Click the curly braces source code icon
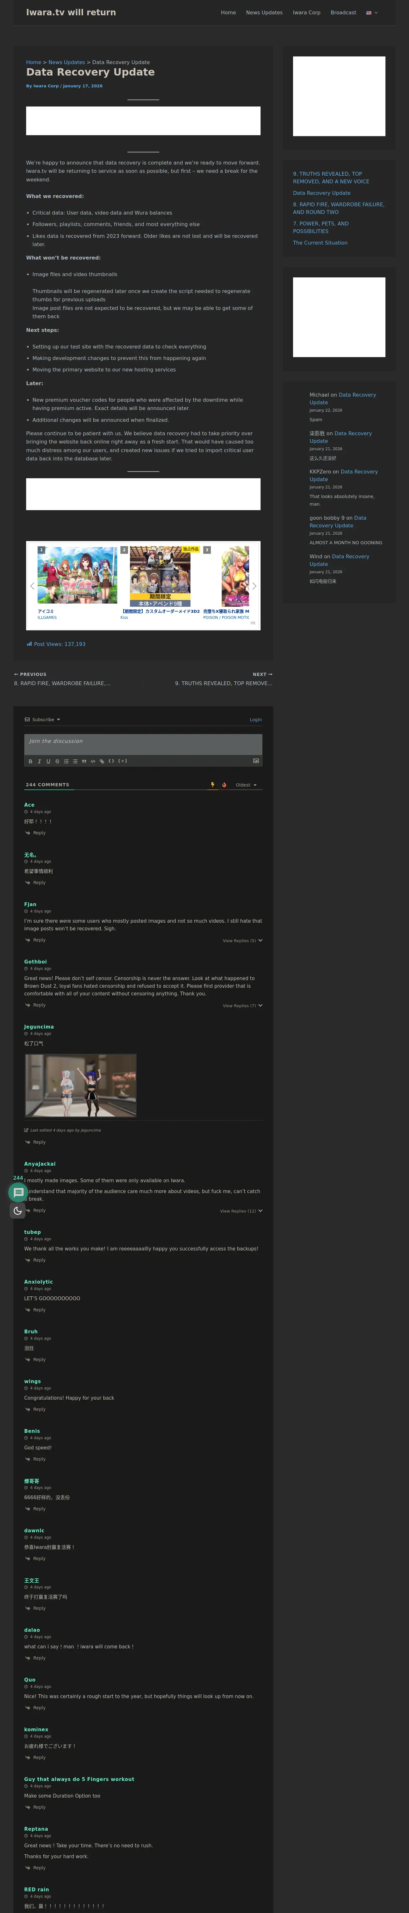 click(x=111, y=761)
